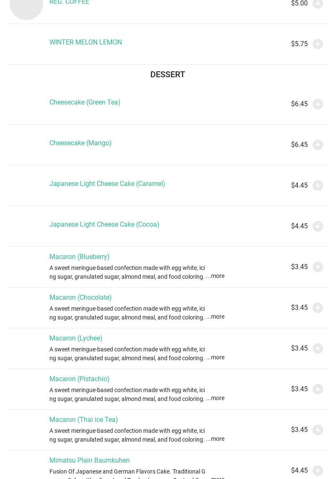
Task: Add Japanese Light Cheese Cake (Caramel)
Action: (x=317, y=186)
